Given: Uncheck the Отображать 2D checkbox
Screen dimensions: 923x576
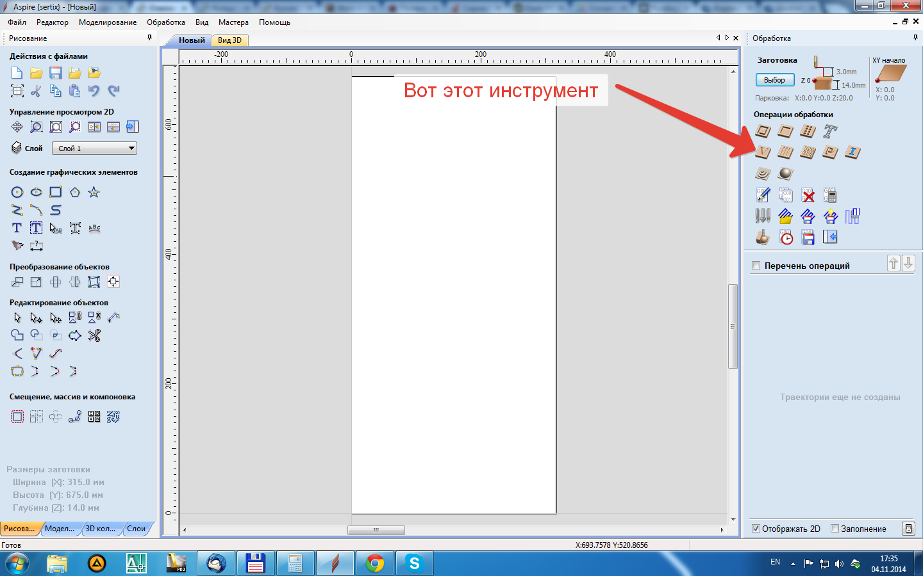Looking at the screenshot, I should [x=756, y=529].
